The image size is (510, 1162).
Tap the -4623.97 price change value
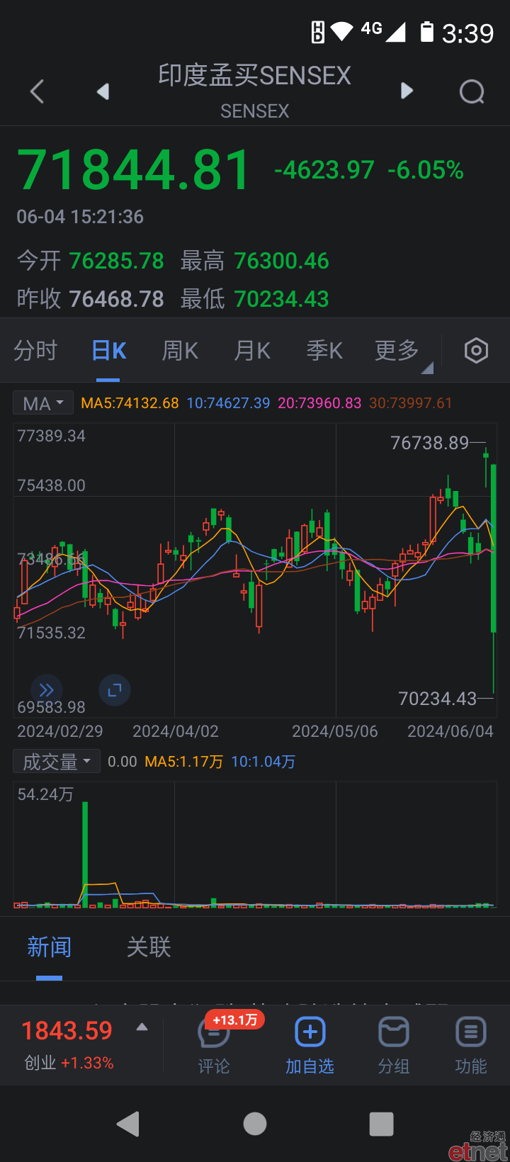(x=324, y=170)
